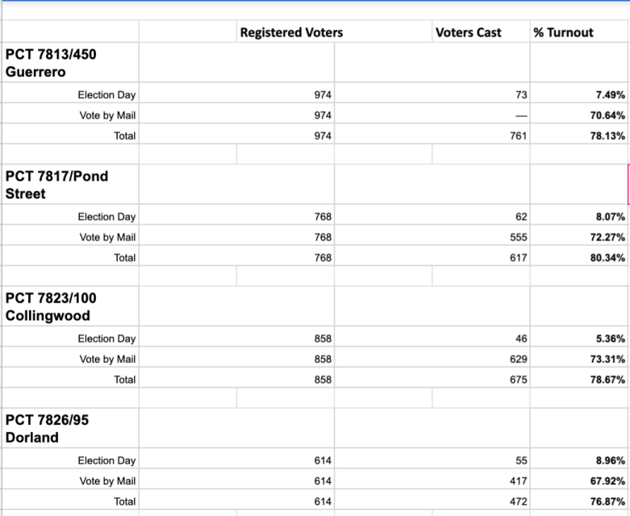Click the % Turnout column header

[563, 33]
